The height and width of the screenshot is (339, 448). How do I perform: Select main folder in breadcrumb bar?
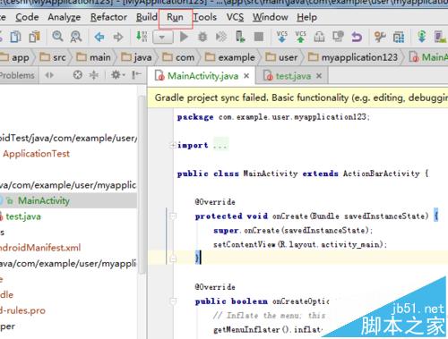pos(94,57)
